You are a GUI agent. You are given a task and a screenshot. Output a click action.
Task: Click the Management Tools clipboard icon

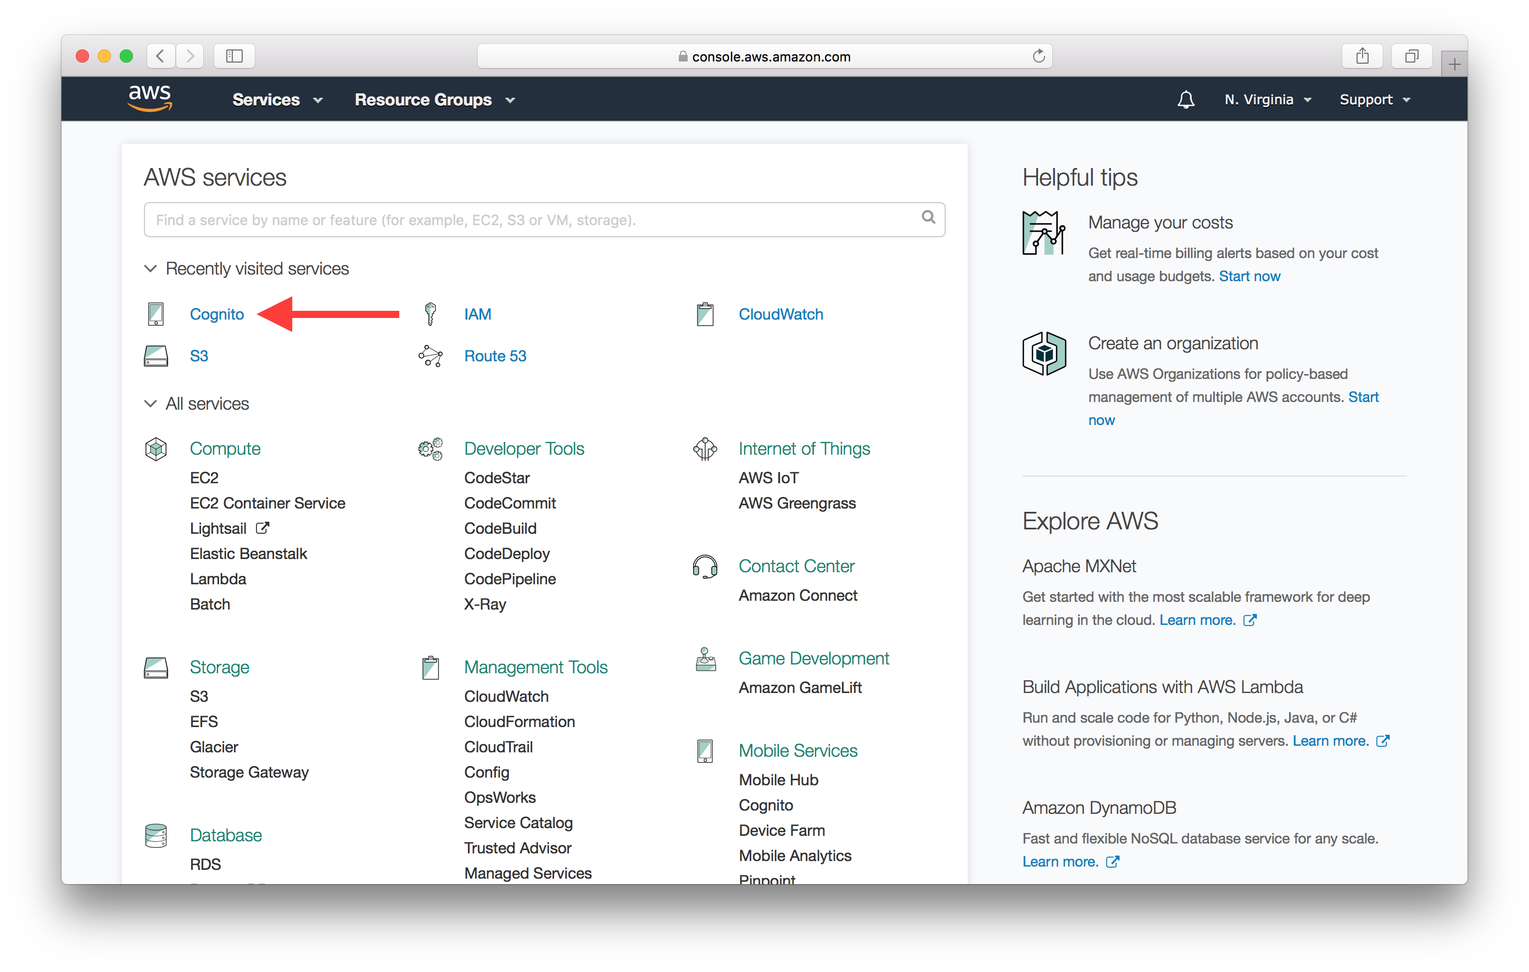[x=431, y=667]
